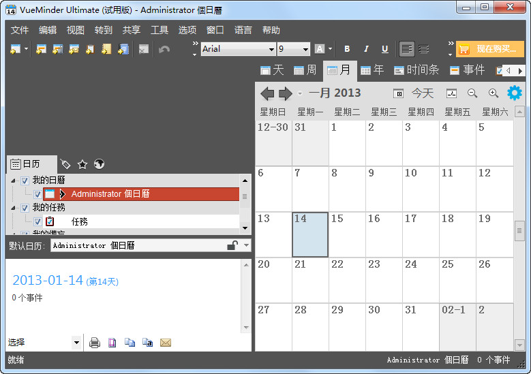Open the 共享 menu
531x374 pixels.
132,30
